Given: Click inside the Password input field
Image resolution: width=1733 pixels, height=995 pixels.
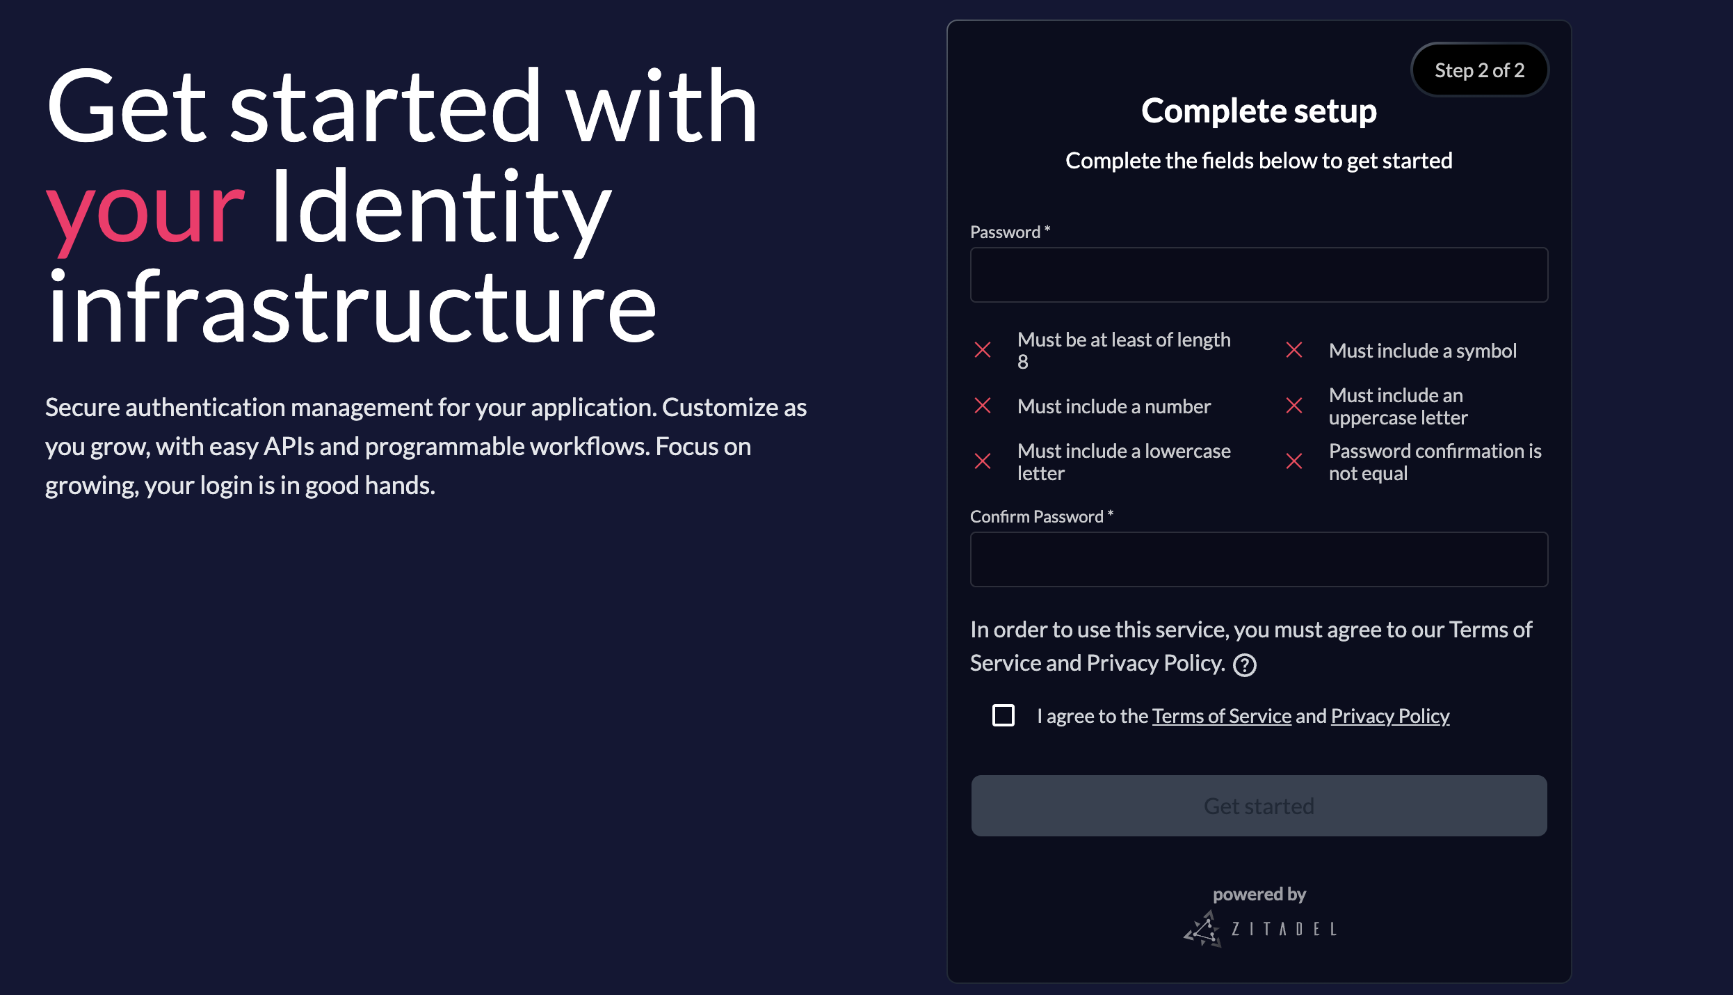Looking at the screenshot, I should 1259,275.
